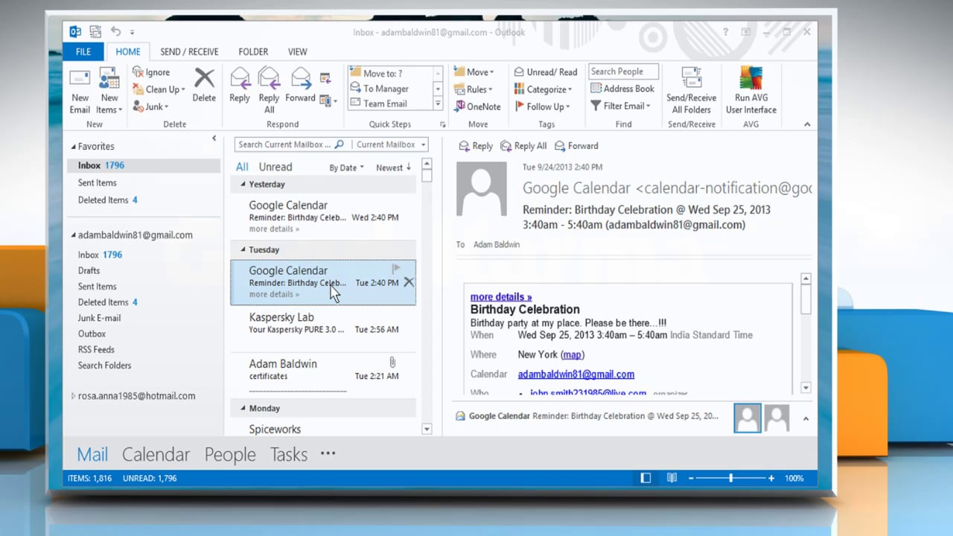
Task: Click the first contact photo in people pane
Action: (748, 418)
